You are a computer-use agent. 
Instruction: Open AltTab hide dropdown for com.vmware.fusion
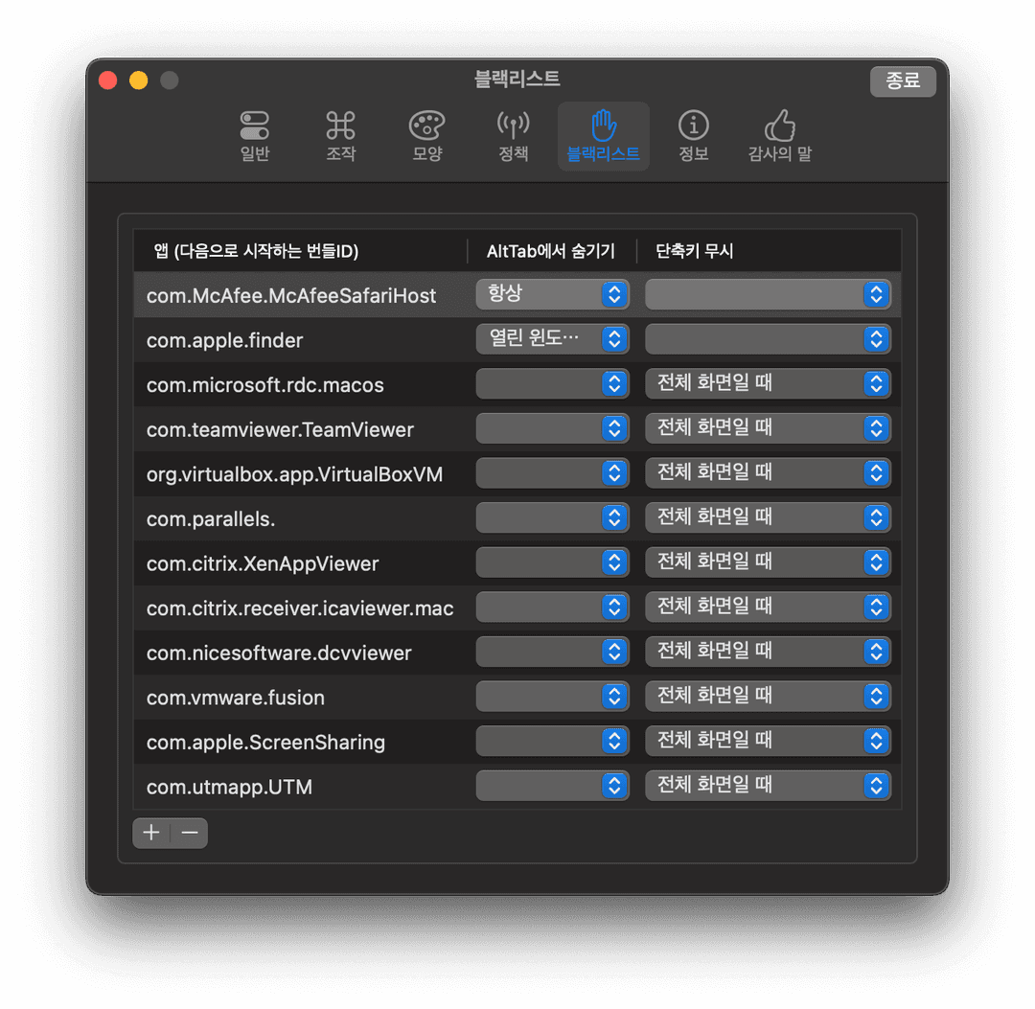(x=552, y=697)
